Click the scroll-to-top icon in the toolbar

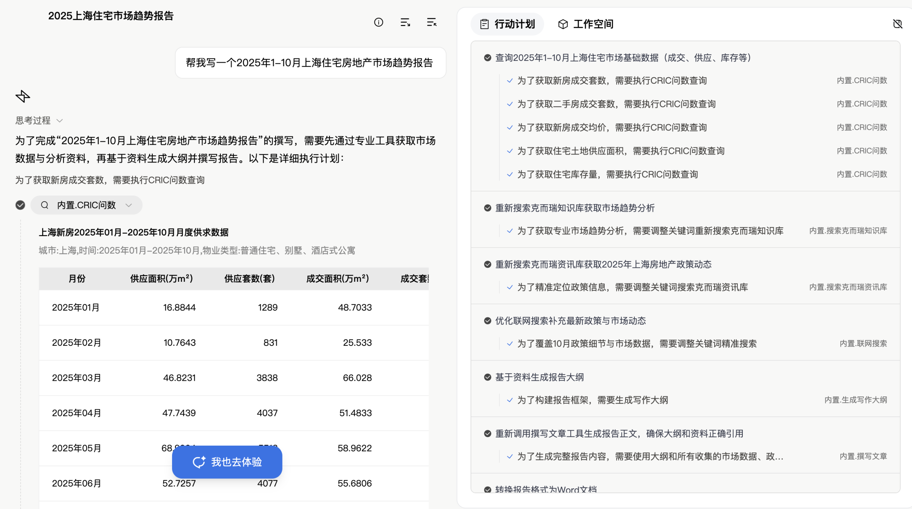[x=431, y=22]
